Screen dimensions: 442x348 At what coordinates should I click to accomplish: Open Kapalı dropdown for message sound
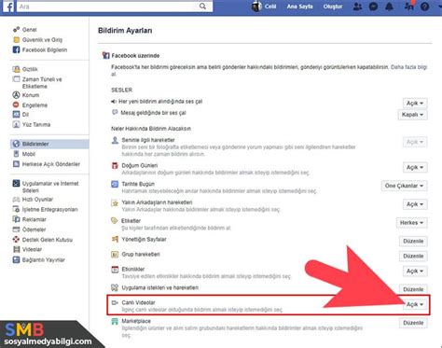click(412, 115)
